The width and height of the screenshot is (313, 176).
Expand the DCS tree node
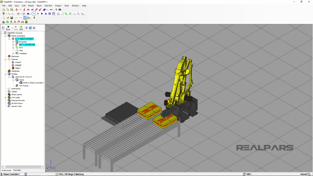click(13, 48)
